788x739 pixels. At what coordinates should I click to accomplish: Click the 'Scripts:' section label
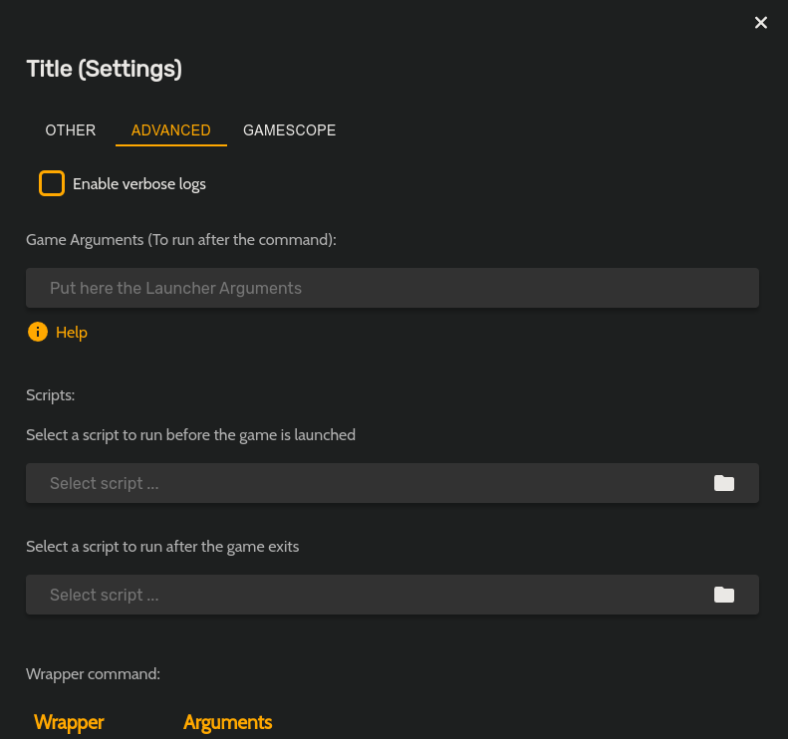coord(51,395)
